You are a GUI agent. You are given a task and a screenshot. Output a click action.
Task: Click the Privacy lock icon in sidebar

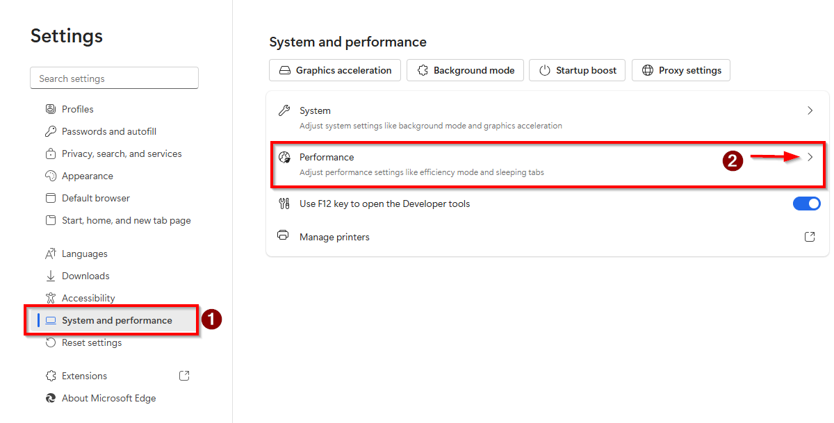tap(50, 154)
